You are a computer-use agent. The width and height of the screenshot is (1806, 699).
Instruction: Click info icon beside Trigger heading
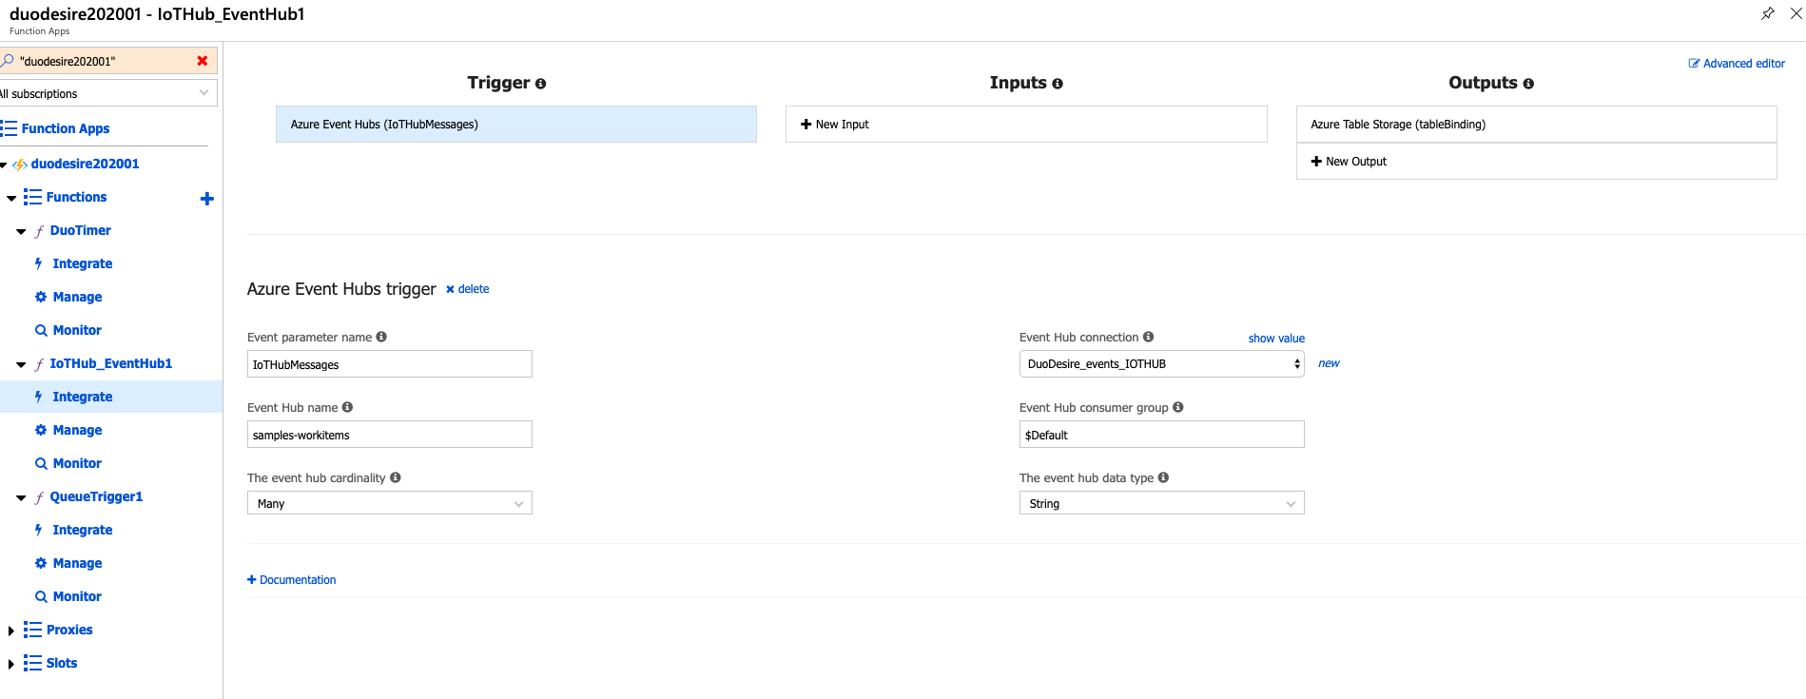(x=540, y=84)
